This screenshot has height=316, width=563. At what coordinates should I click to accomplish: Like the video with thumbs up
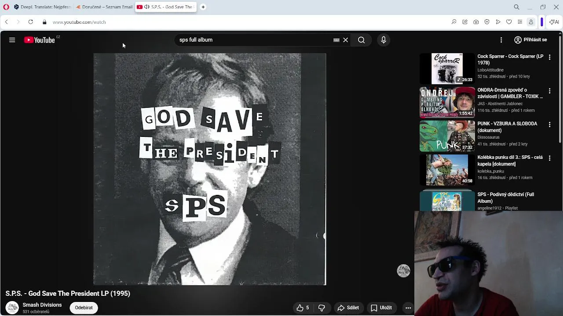tap(303, 308)
